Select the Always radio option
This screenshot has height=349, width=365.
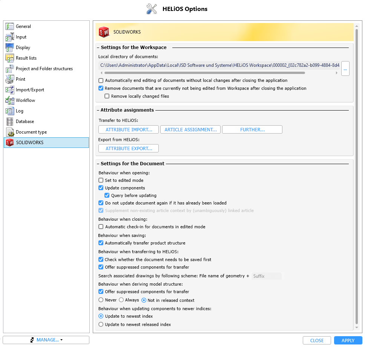(x=121, y=300)
